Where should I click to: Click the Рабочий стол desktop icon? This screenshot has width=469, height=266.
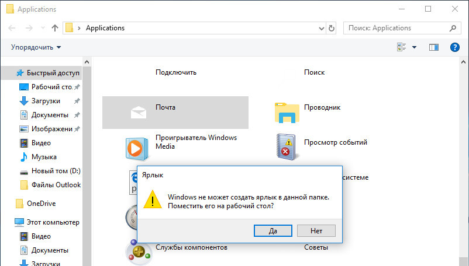pos(24,87)
